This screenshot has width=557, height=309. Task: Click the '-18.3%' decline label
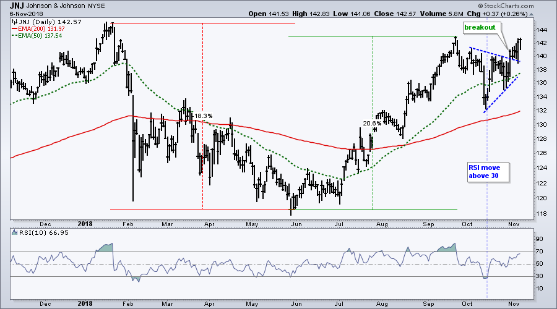point(202,116)
